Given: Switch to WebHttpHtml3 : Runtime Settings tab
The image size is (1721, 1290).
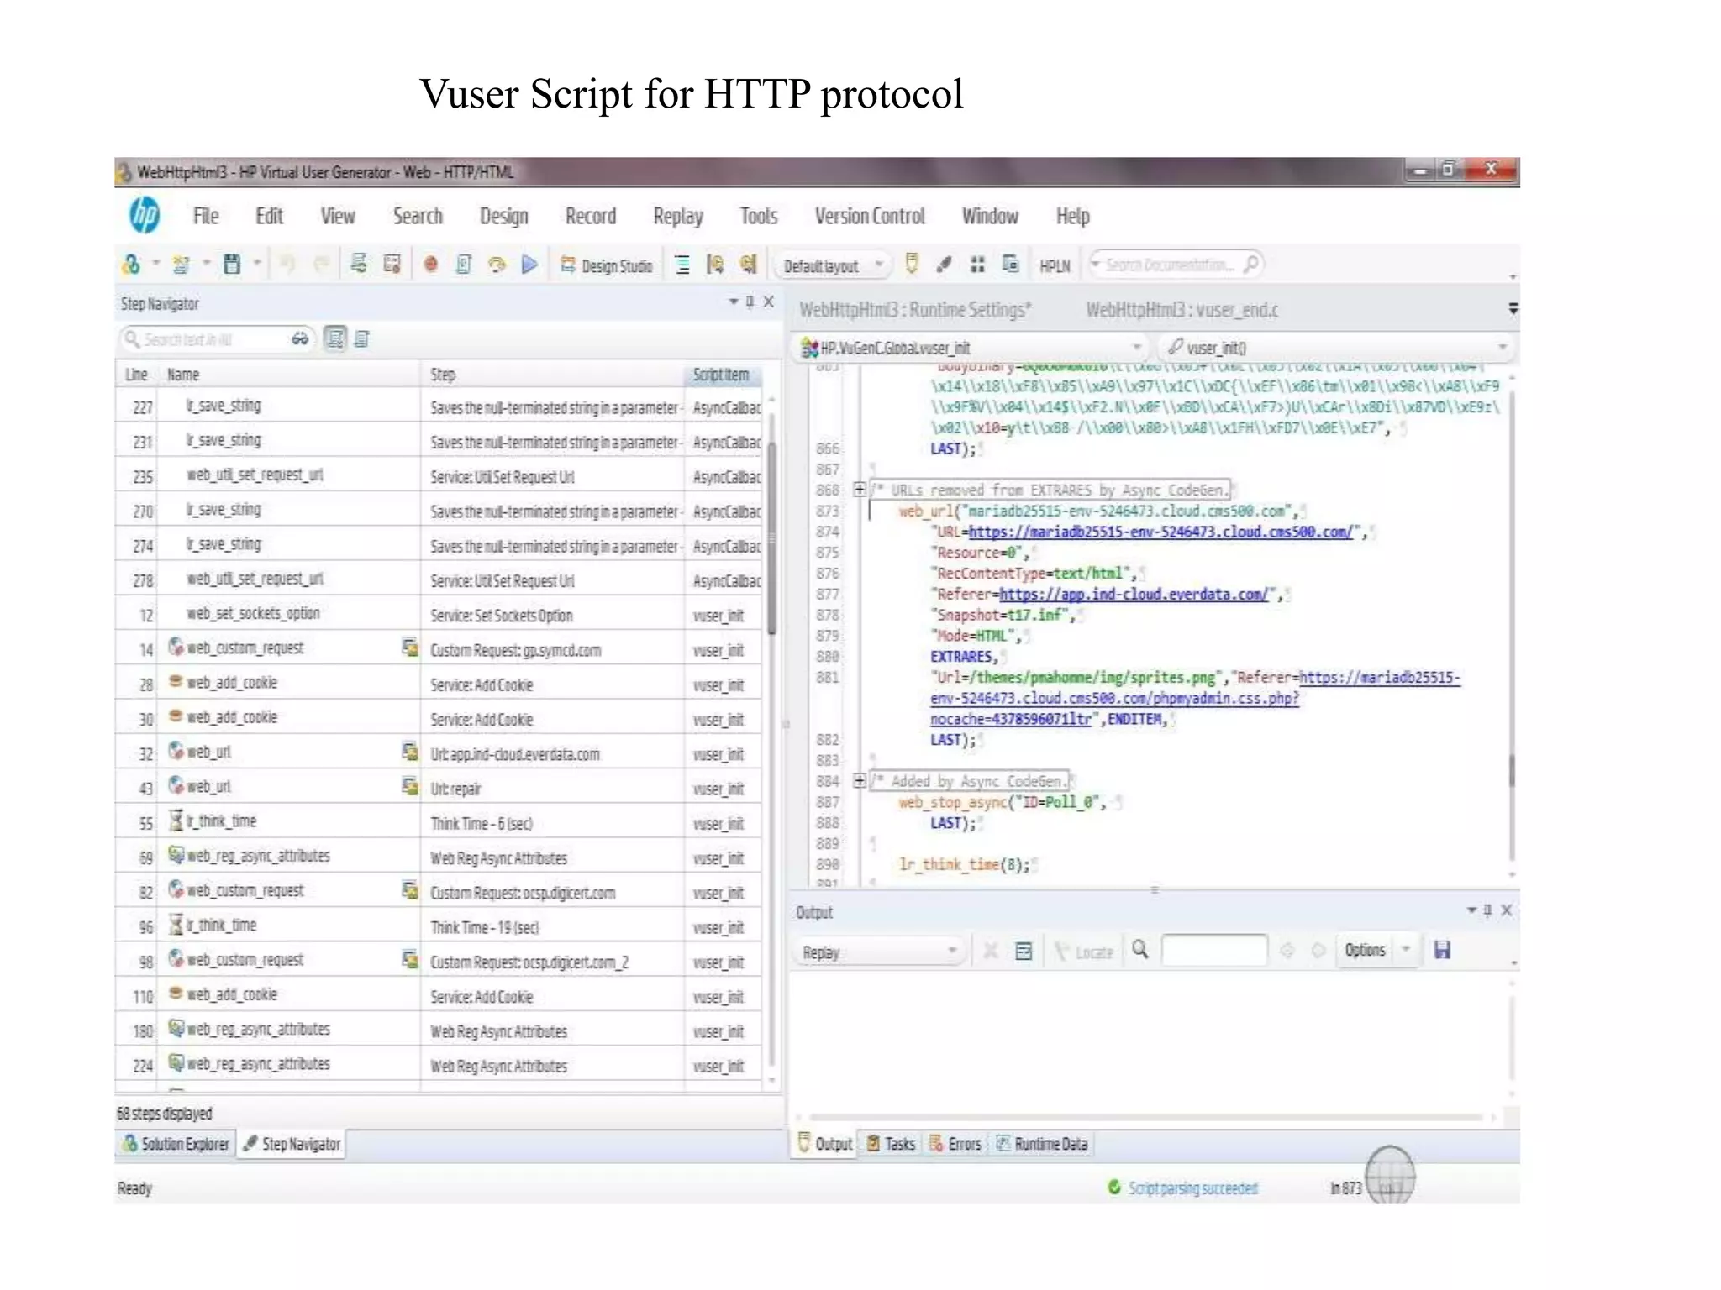Looking at the screenshot, I should pyautogui.click(x=915, y=310).
